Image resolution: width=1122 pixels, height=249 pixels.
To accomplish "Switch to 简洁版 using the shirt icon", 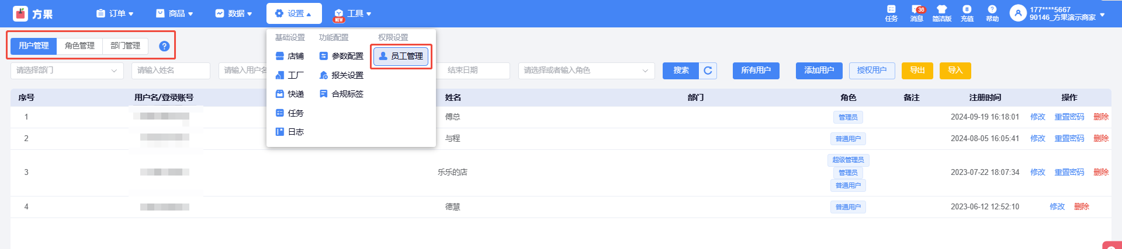I will coord(941,13).
